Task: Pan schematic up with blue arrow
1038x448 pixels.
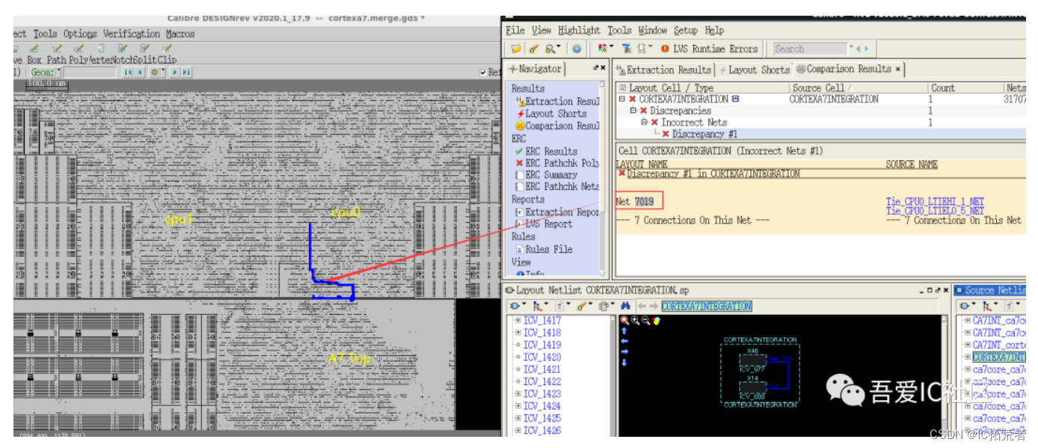Action: (x=624, y=331)
